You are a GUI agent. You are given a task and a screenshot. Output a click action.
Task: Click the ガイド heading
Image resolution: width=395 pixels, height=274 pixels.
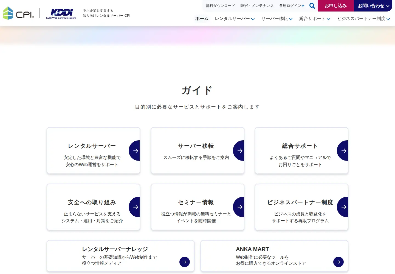(197, 90)
